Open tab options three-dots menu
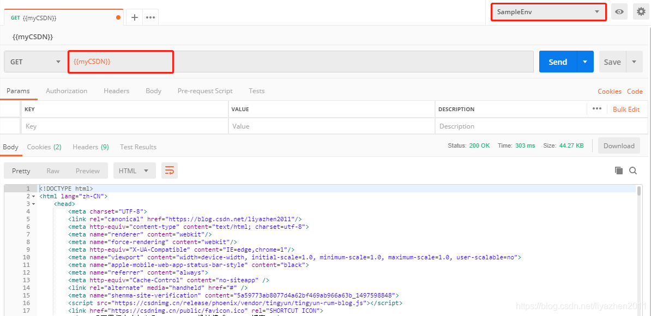The image size is (651, 316). pos(150,17)
